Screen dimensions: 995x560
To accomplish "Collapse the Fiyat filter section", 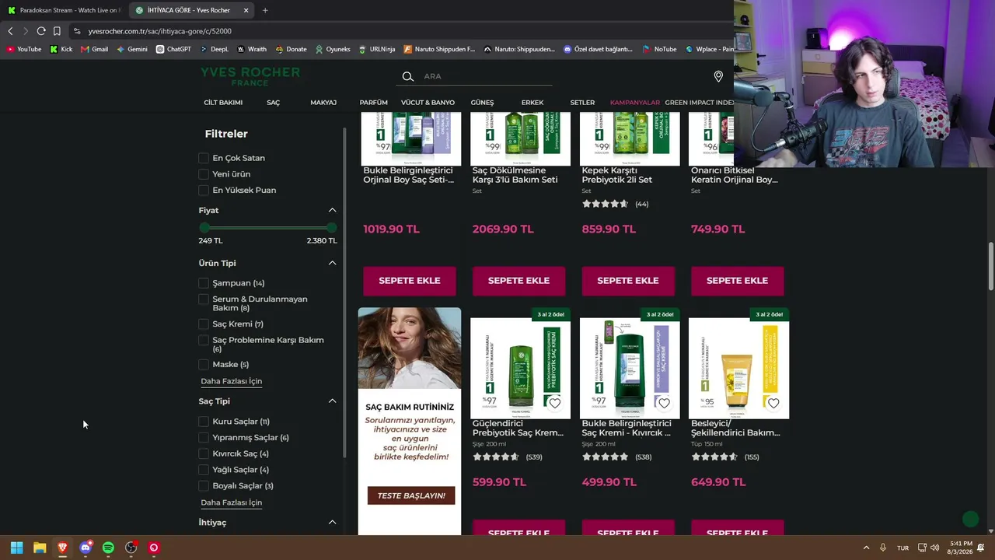I will pos(332,210).
